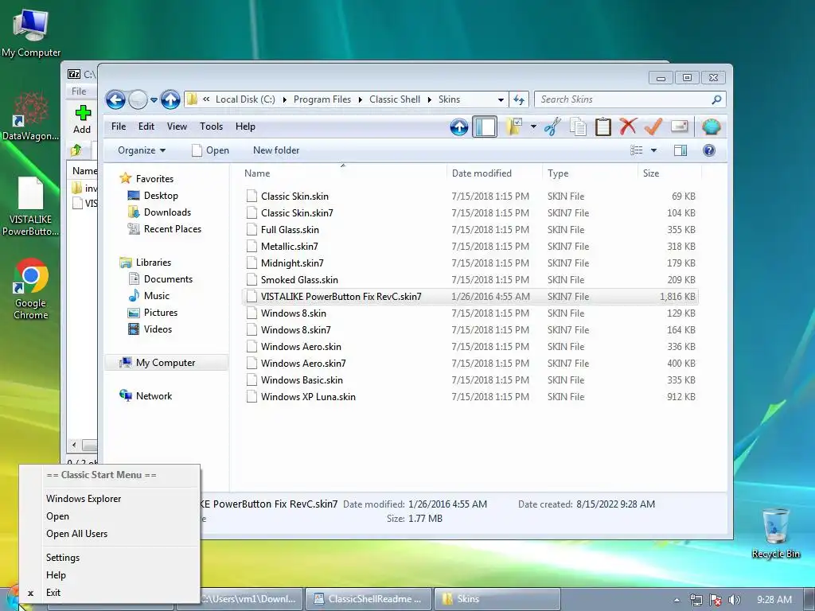Select the Google Chrome desktop shortcut
Viewport: 815px width, 611px height.
click(x=31, y=289)
